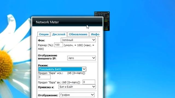Click the Предел "бара" вх. input field
The width and height of the screenshot is (175, 98).
[89, 82]
